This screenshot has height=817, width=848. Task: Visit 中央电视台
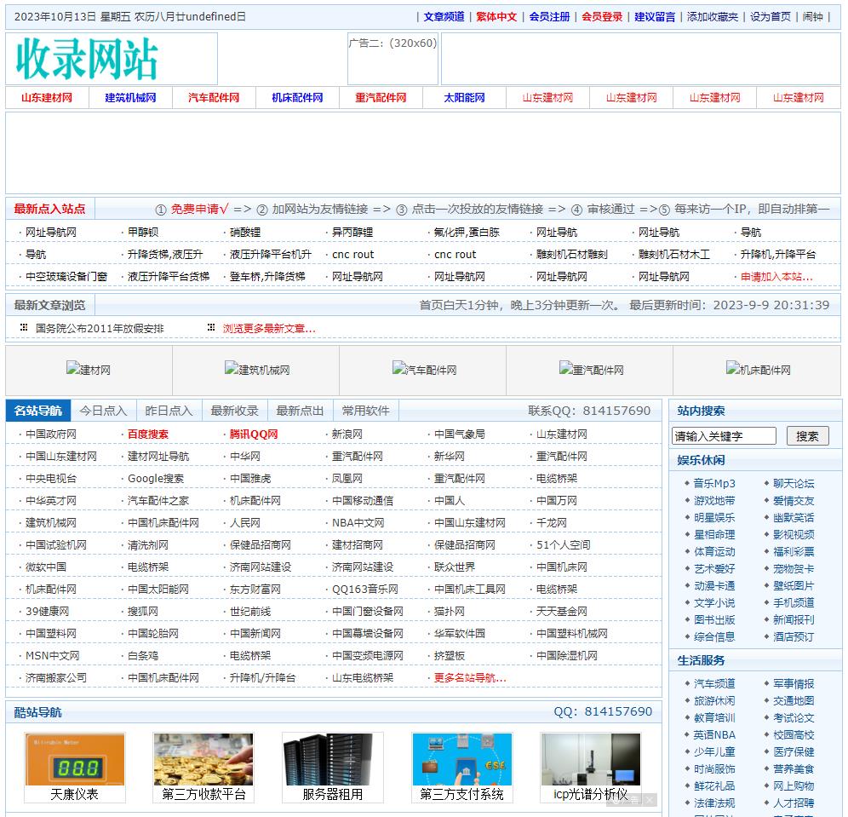coord(51,478)
